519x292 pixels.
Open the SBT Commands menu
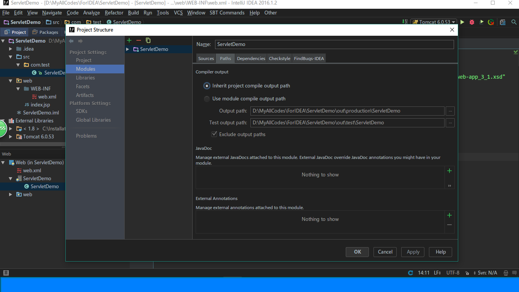[227, 13]
